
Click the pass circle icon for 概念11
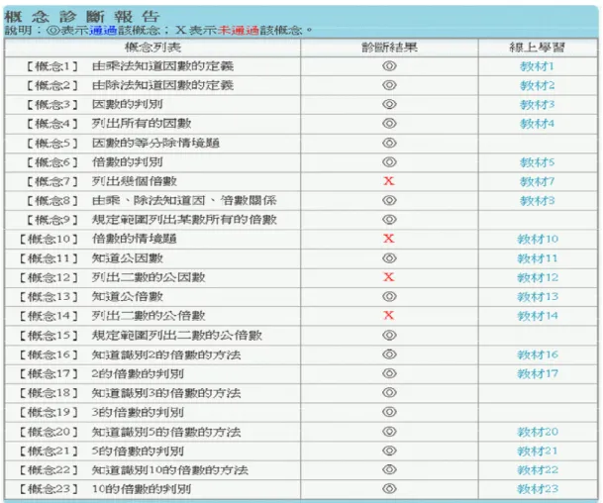tap(389, 258)
